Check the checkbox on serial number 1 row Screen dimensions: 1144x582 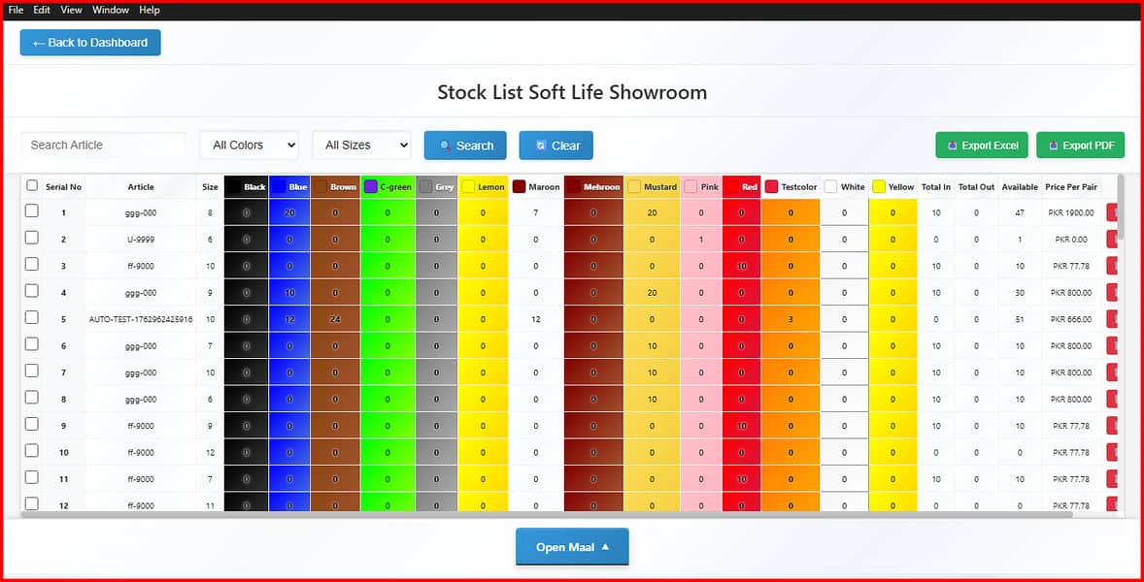(31, 212)
